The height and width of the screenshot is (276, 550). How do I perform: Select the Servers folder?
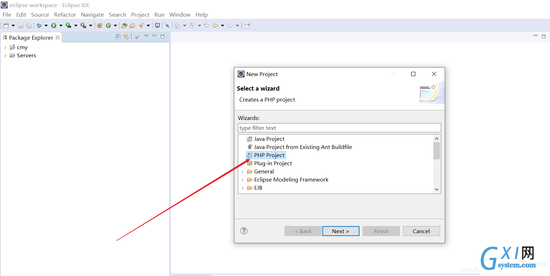[x=27, y=56]
